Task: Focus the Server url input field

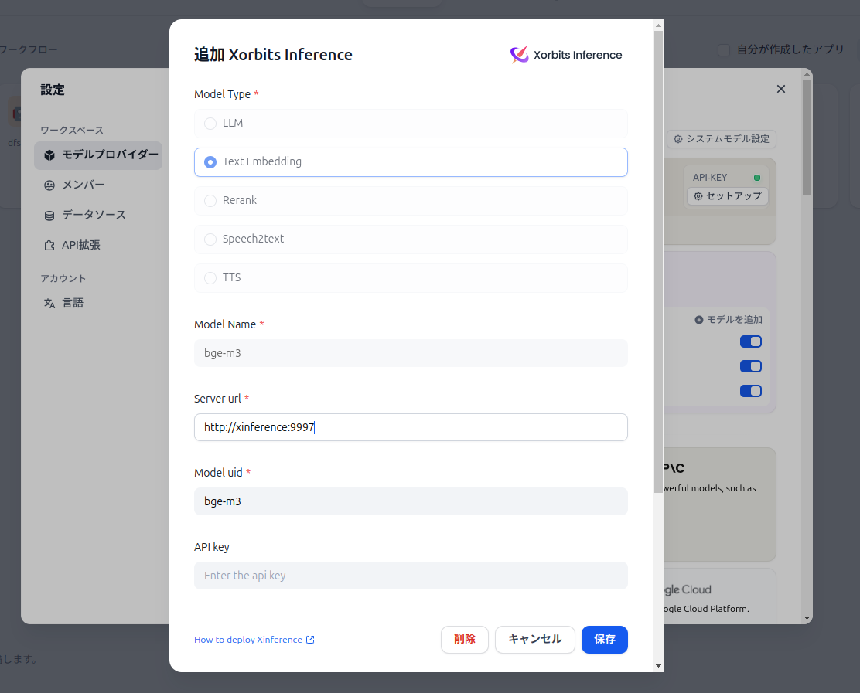Action: tap(411, 427)
